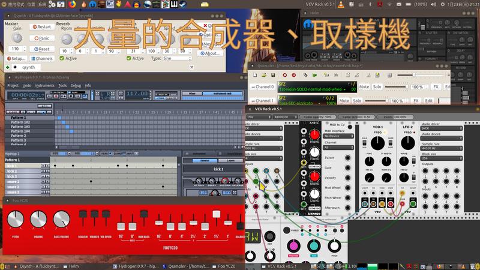Edit Channel 1 in Qsampler
The width and height of the screenshot is (480, 270).
(429, 101)
